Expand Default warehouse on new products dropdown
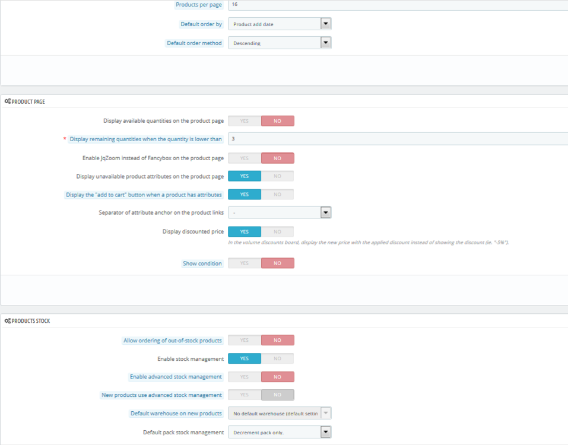Screen dimensions: 568x445 tap(279, 414)
